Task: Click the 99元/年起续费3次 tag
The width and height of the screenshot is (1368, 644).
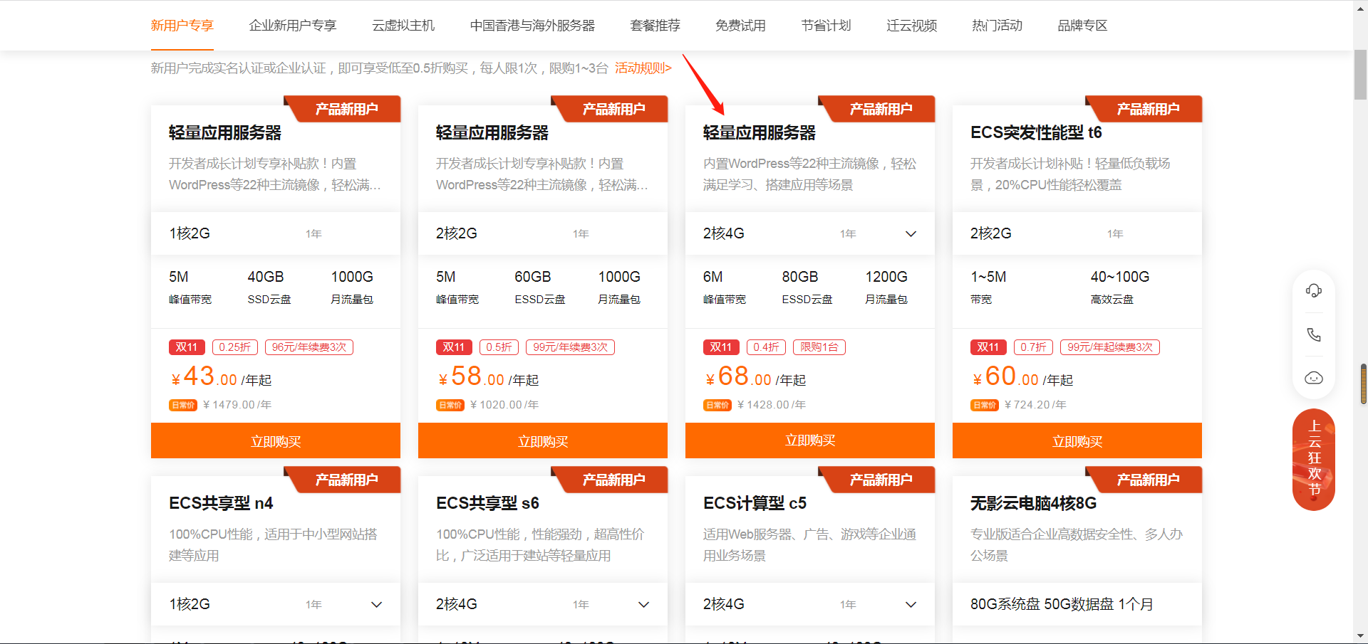Action: [x=1110, y=347]
